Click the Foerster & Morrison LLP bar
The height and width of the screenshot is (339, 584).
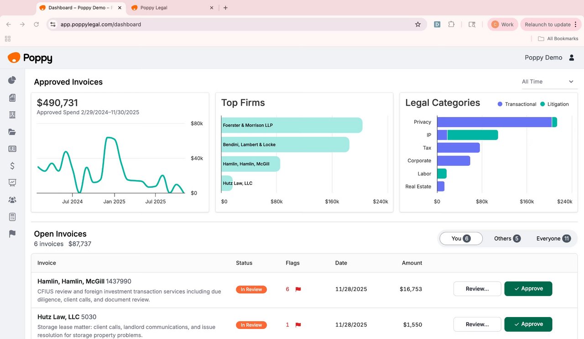(x=292, y=125)
